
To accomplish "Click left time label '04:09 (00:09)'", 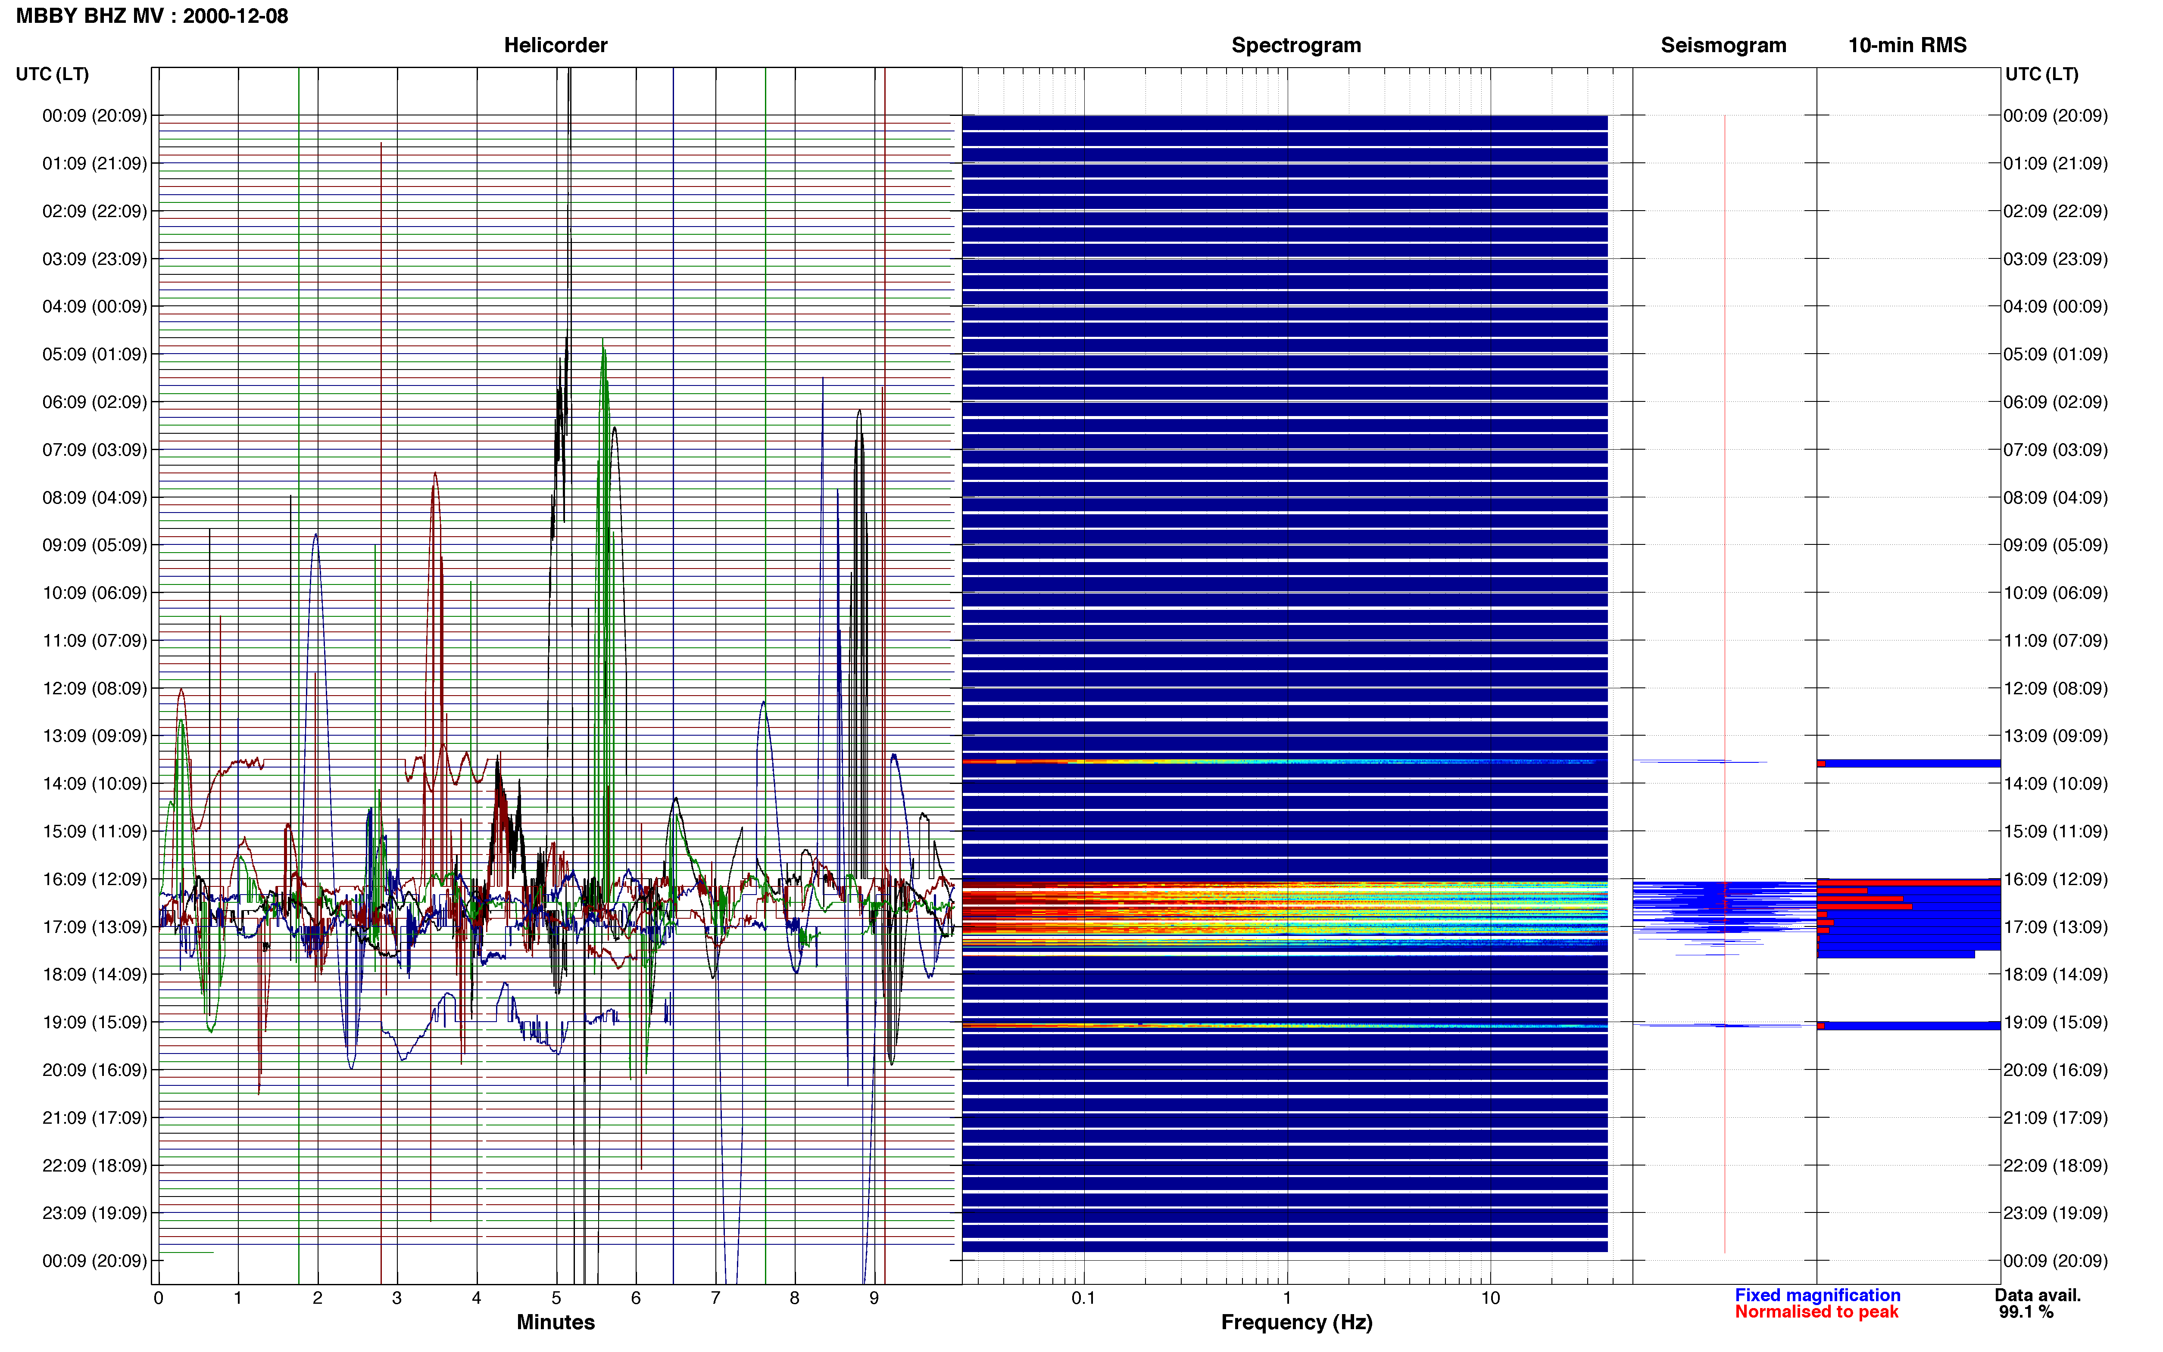I will tap(95, 307).
